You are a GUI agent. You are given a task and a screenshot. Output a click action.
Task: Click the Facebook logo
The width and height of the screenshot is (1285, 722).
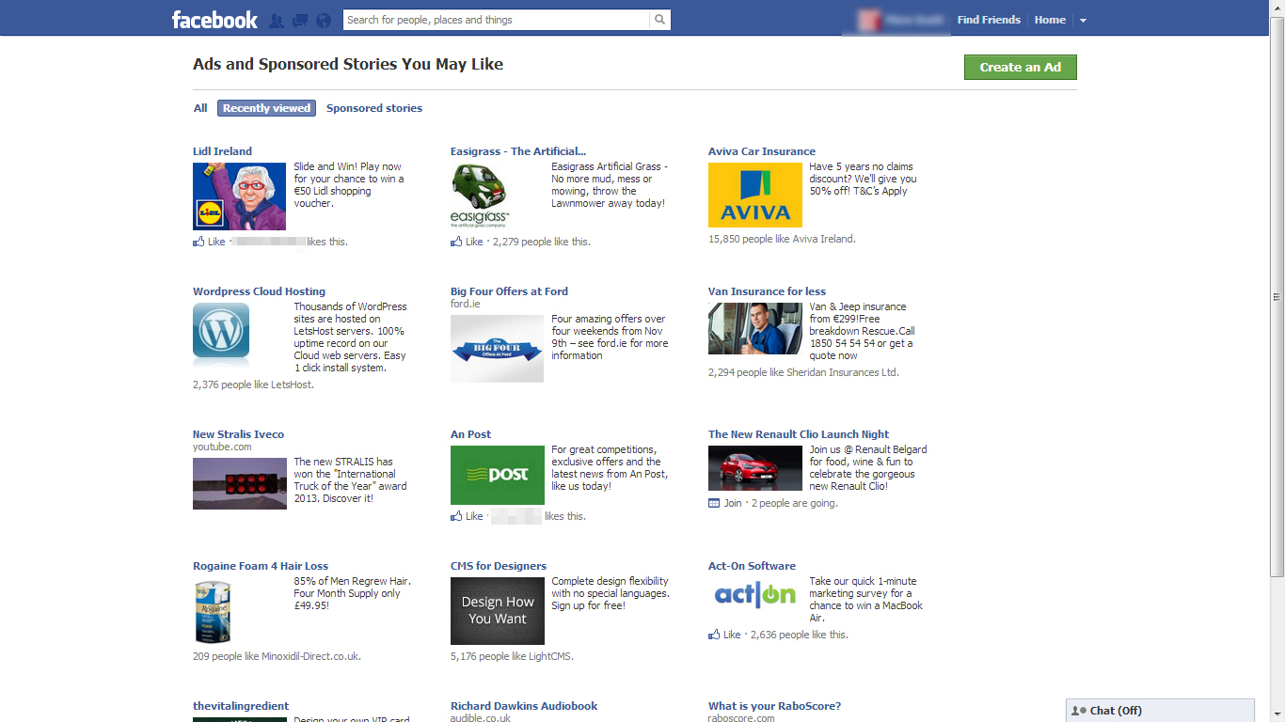(x=214, y=20)
